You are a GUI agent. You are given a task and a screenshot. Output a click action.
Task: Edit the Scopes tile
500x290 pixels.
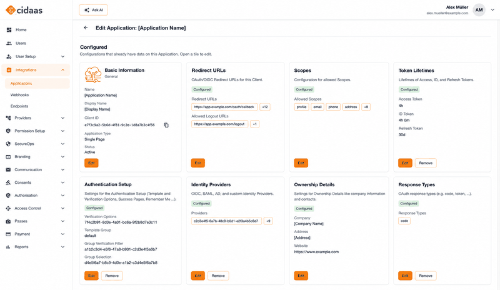click(301, 163)
